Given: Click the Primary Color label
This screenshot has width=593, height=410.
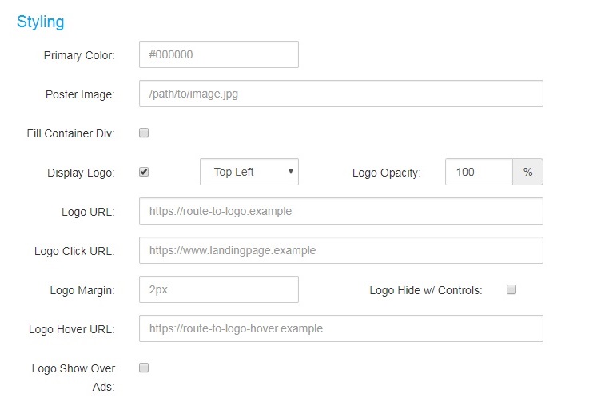Looking at the screenshot, I should coord(79,55).
